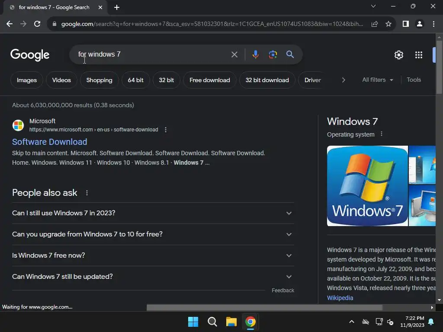The height and width of the screenshot is (332, 443).
Task: Apply the 32 bit filter chip
Action: click(167, 80)
